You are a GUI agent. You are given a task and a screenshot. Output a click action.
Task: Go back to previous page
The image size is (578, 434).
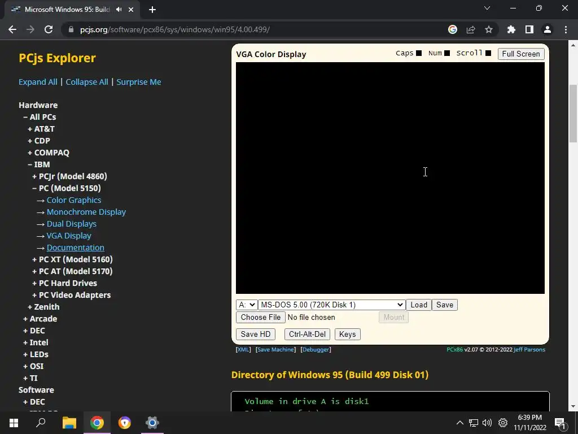coord(12,29)
